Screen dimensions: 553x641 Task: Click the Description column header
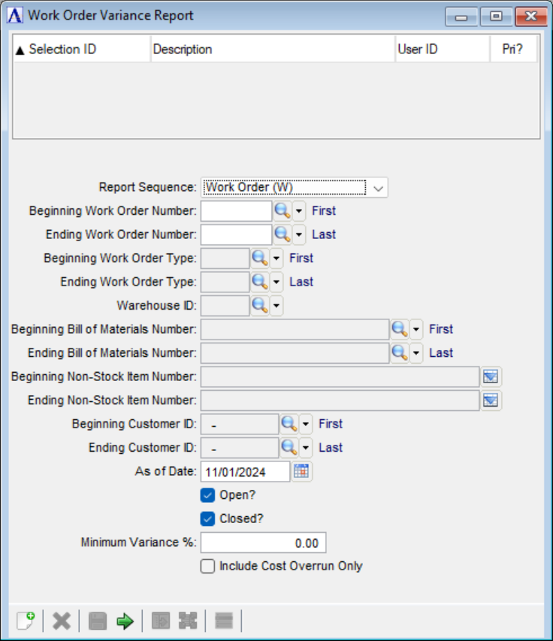272,50
